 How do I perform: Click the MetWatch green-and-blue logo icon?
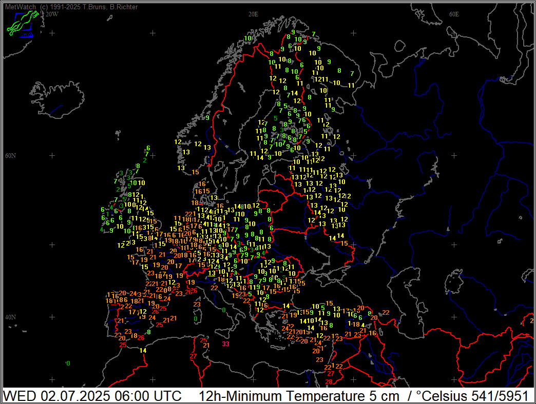23,24
